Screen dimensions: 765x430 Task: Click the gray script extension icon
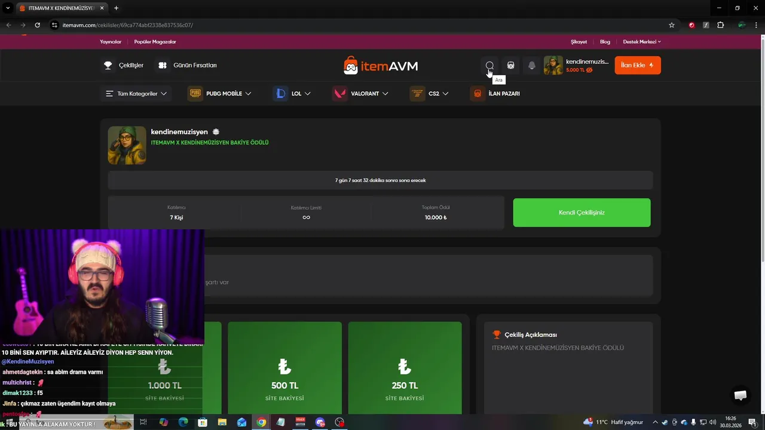click(x=706, y=25)
